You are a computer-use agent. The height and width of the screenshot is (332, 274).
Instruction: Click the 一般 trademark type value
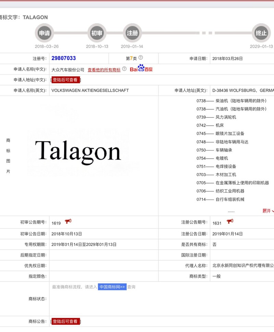tap(216, 276)
